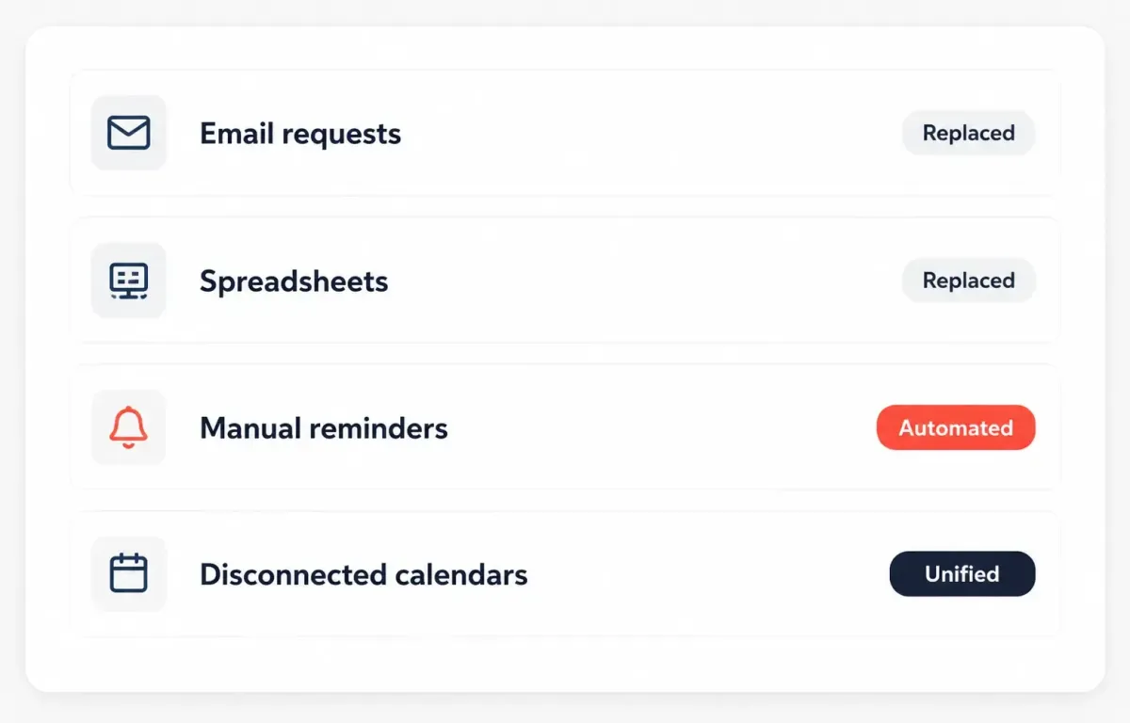Click empty space in the Email requests row
The height and width of the screenshot is (723, 1130).
click(650, 133)
